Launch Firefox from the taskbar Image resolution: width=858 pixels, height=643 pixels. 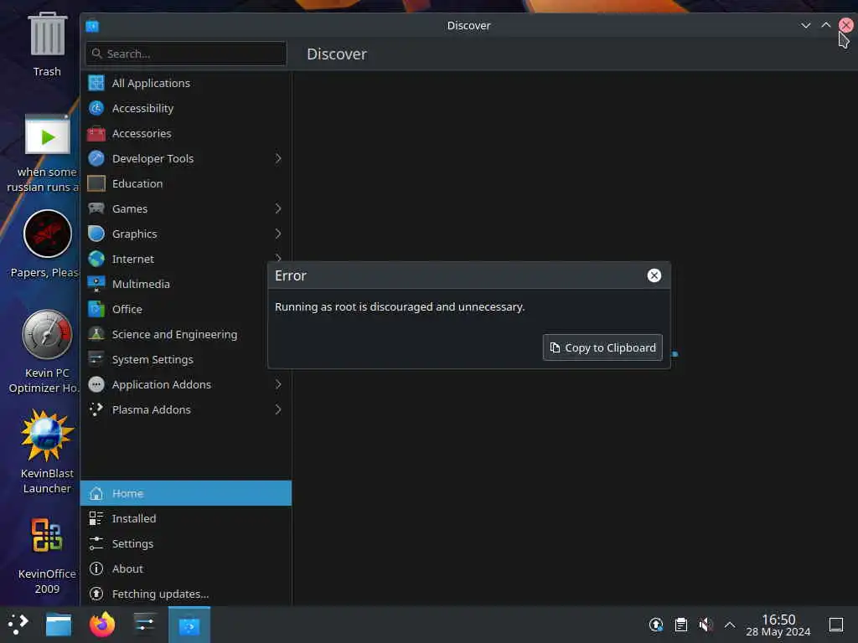[102, 625]
